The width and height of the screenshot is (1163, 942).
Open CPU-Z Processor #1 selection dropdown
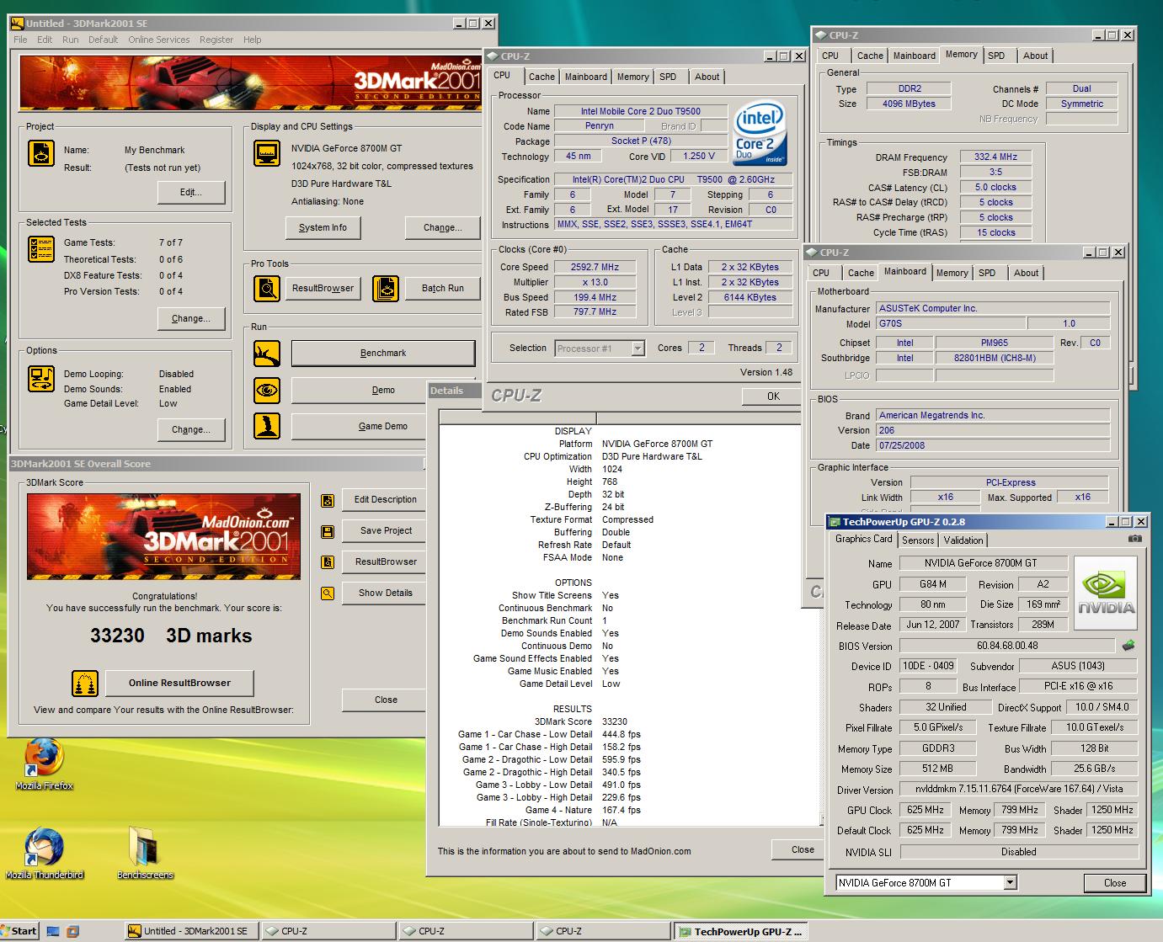[638, 349]
